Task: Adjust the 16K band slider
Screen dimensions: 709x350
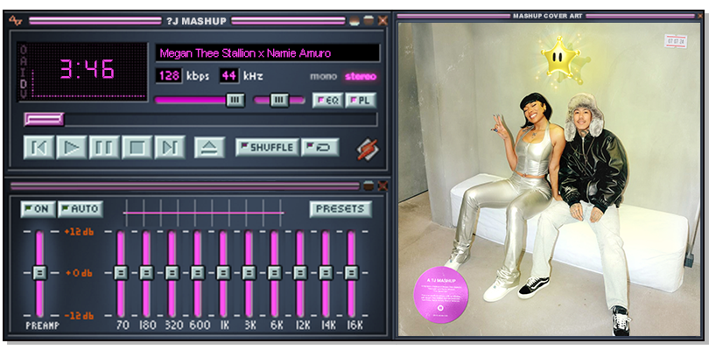Action: [351, 273]
